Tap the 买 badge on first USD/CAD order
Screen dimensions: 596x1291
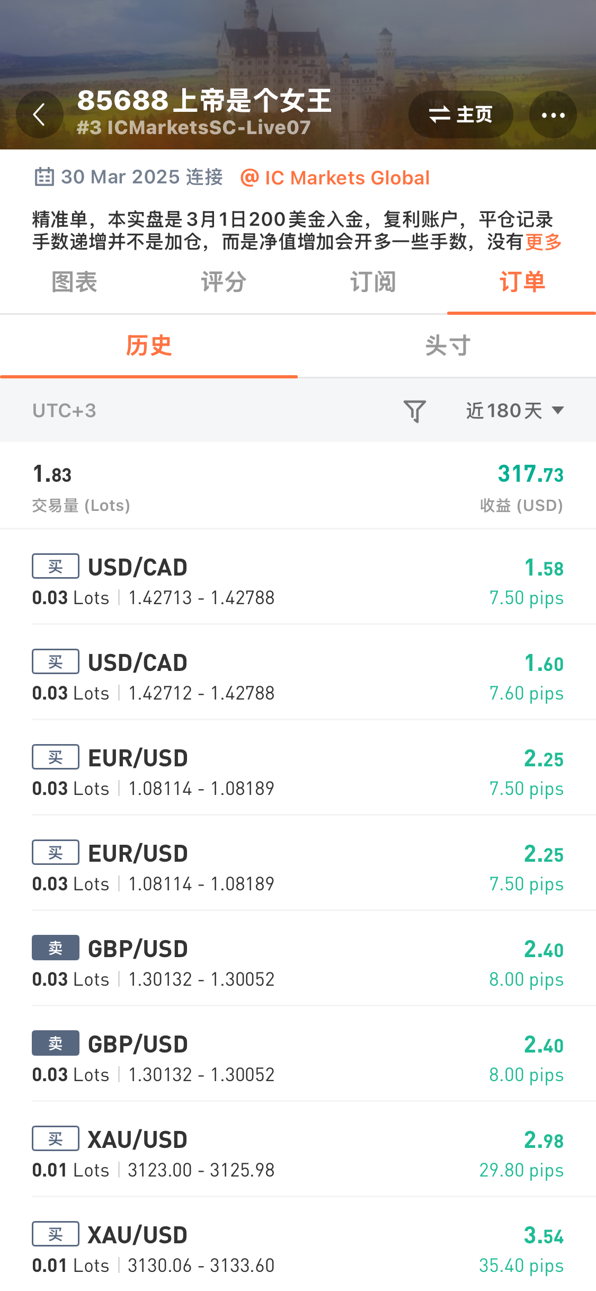pos(56,566)
